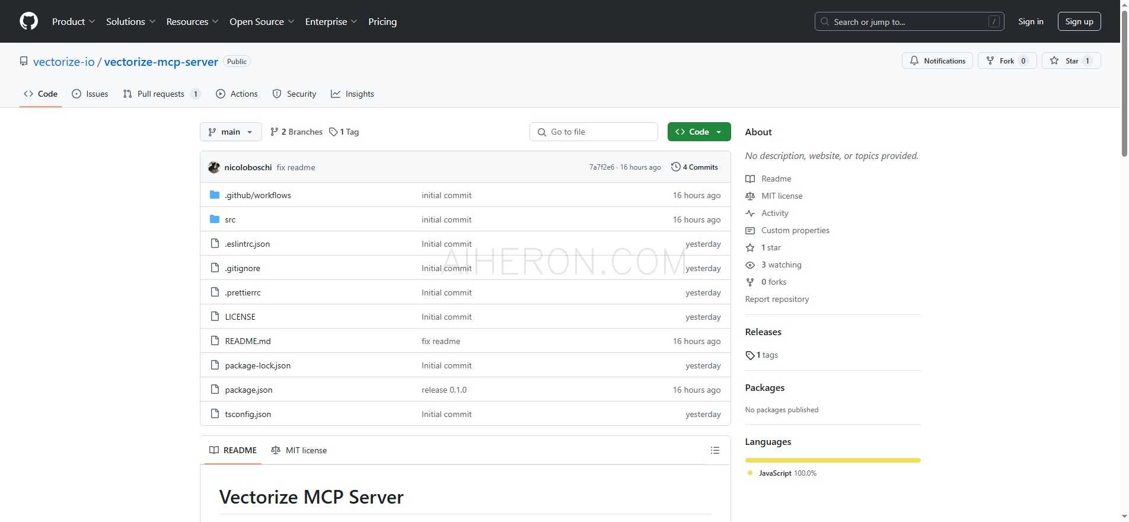This screenshot has height=522, width=1129.
Task: Click the .gitignore file icon
Action: pos(215,268)
